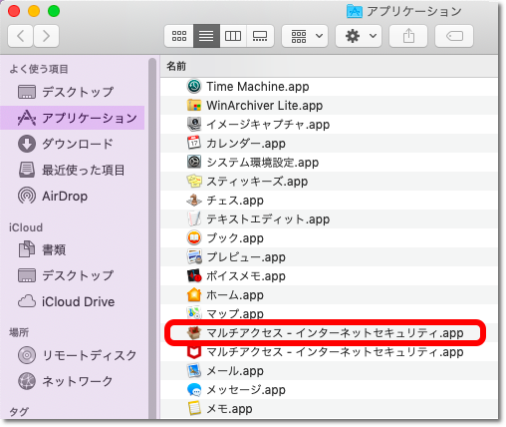The width and height of the screenshot is (506, 427).
Task: Click the よく使う項目 section header
Action: click(x=39, y=69)
